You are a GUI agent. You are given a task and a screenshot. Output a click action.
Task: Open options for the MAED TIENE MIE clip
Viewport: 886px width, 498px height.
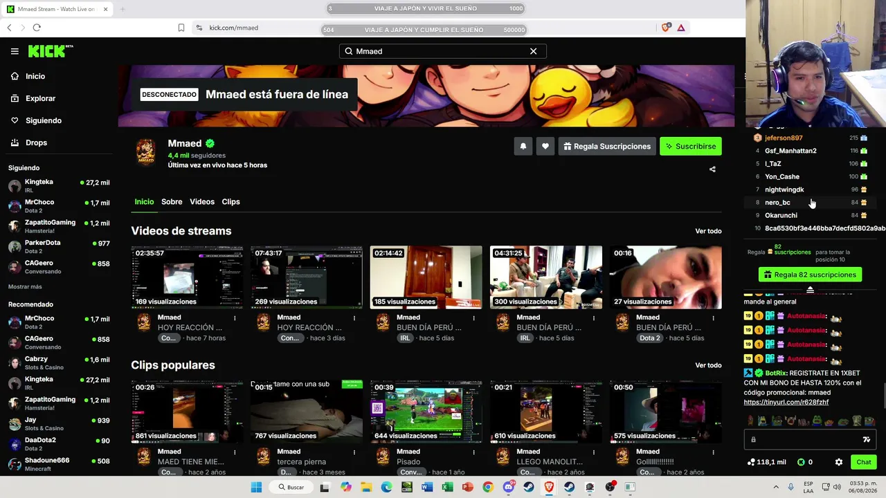(x=235, y=452)
